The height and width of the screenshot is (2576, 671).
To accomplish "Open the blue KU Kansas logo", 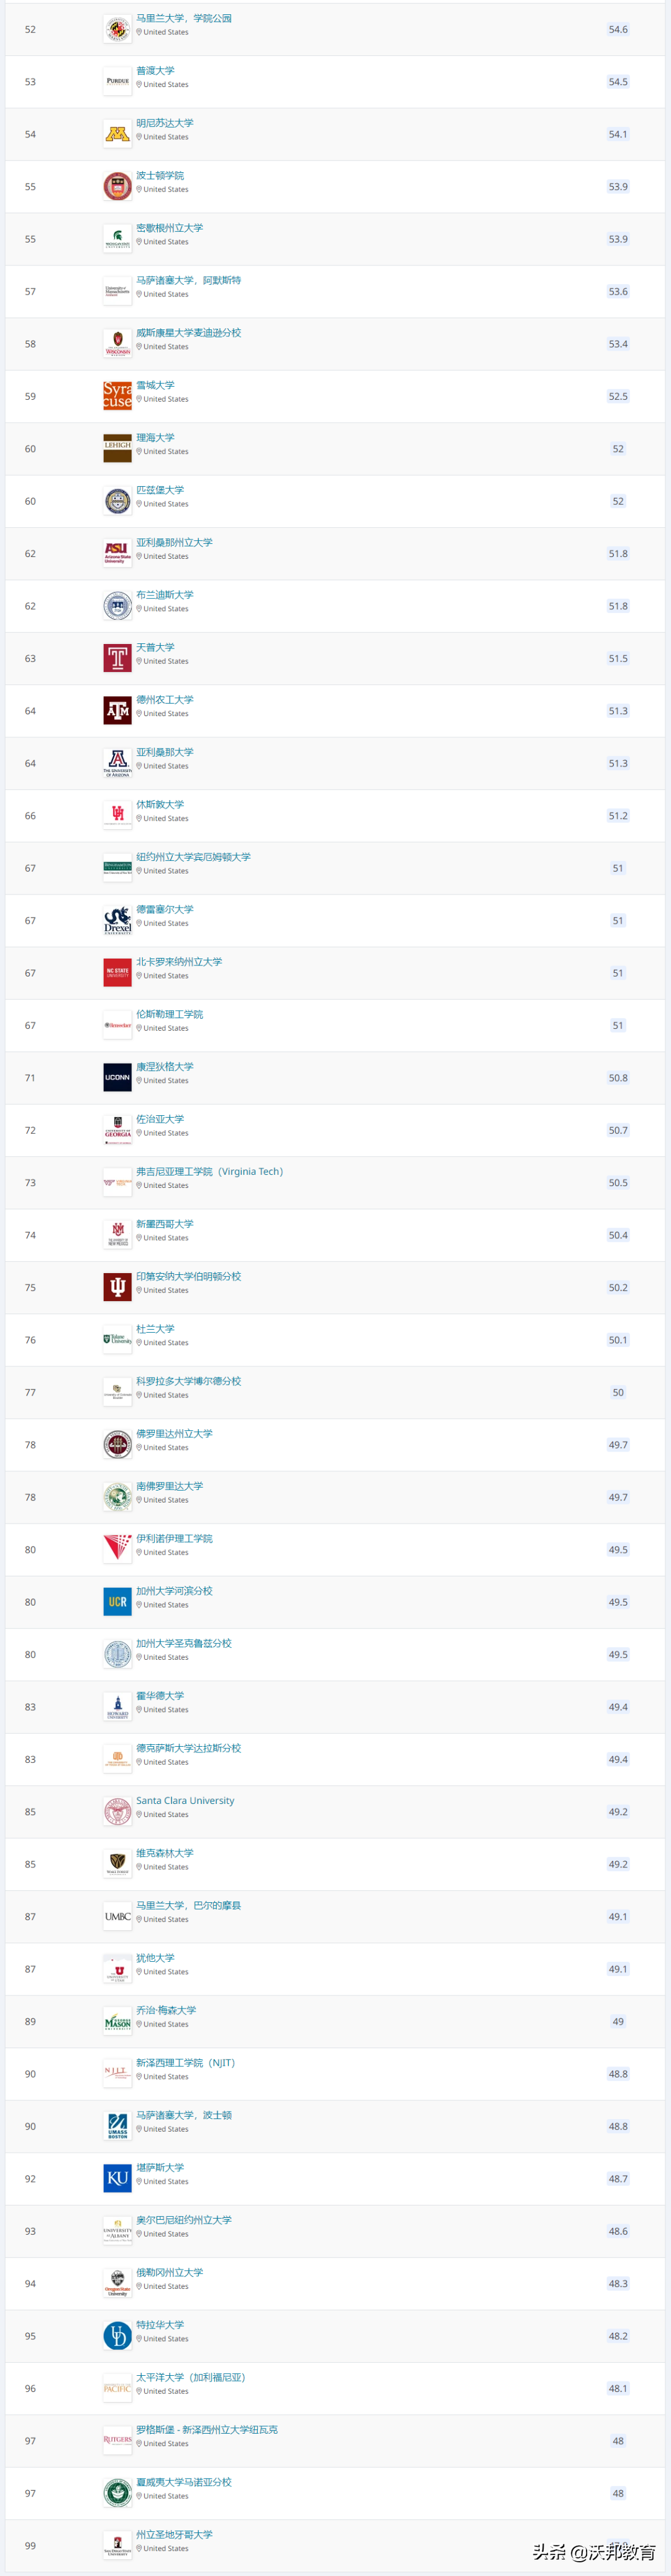I will [x=117, y=2179].
